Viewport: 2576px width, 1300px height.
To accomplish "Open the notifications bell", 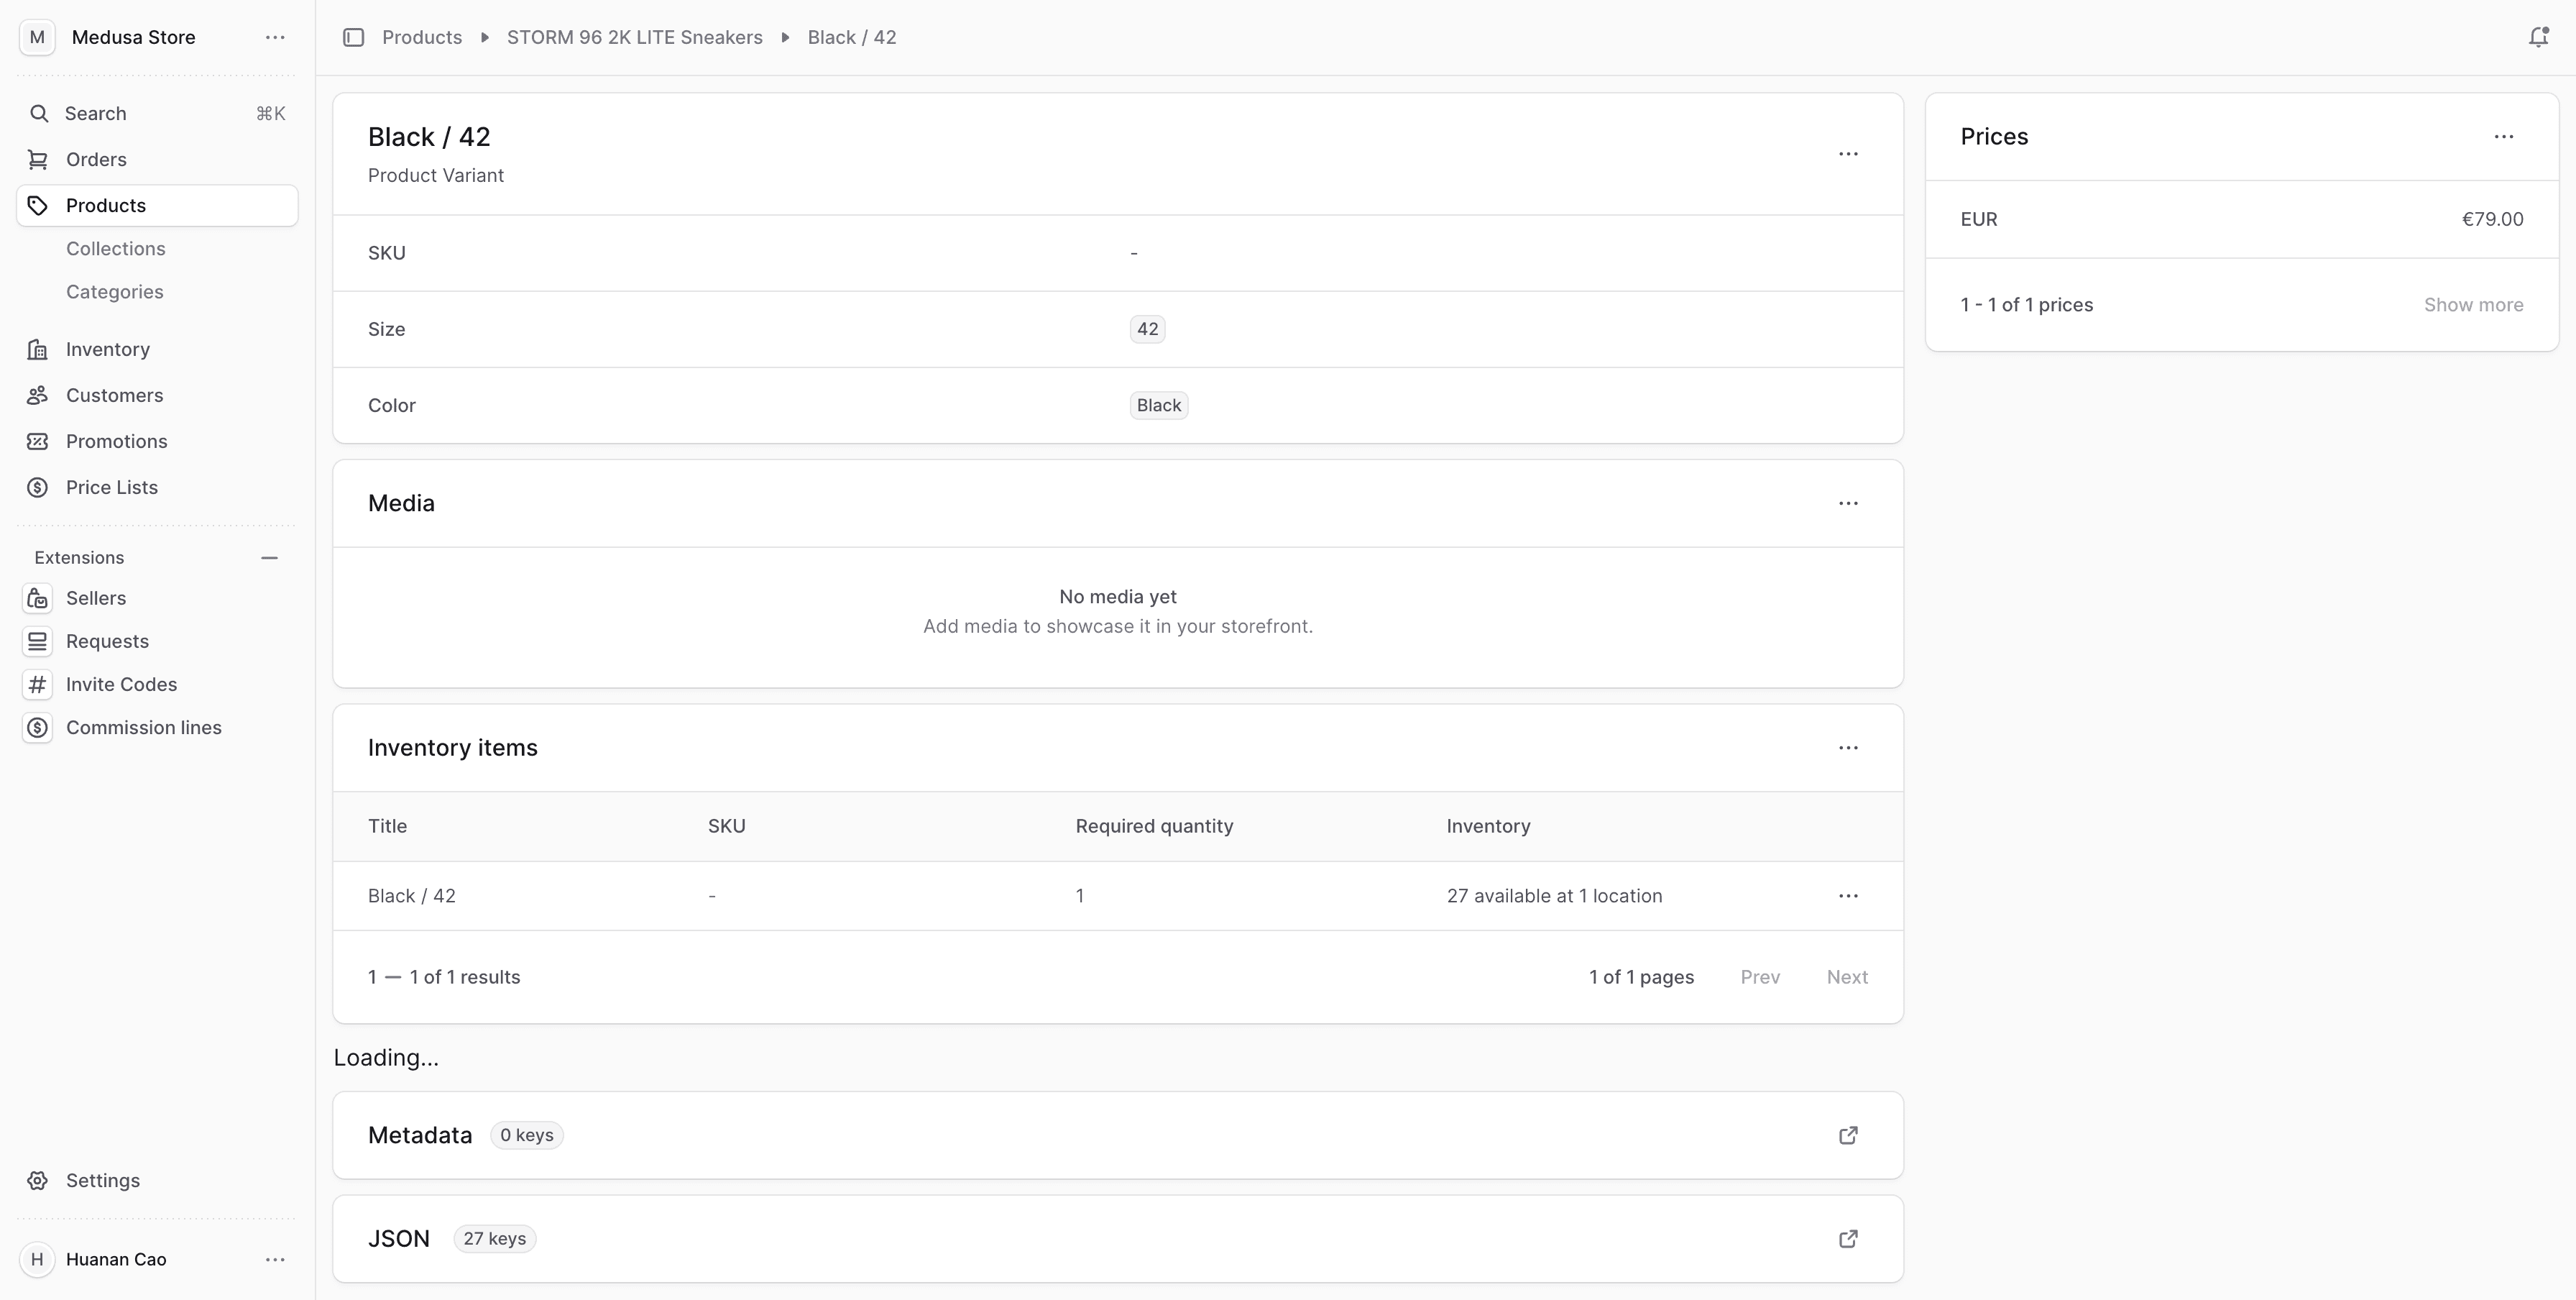I will [x=2537, y=37].
